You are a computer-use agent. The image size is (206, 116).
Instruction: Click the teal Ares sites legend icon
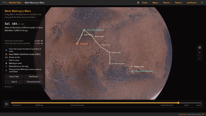pos(6,50)
